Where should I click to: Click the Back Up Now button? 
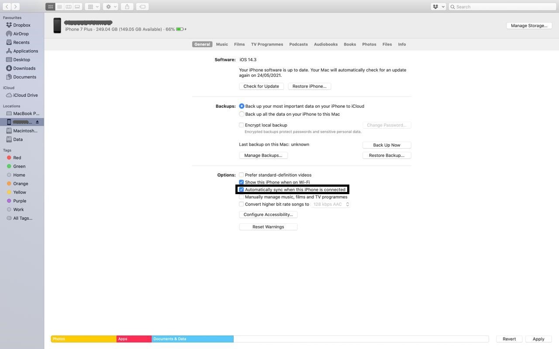[x=386, y=144]
